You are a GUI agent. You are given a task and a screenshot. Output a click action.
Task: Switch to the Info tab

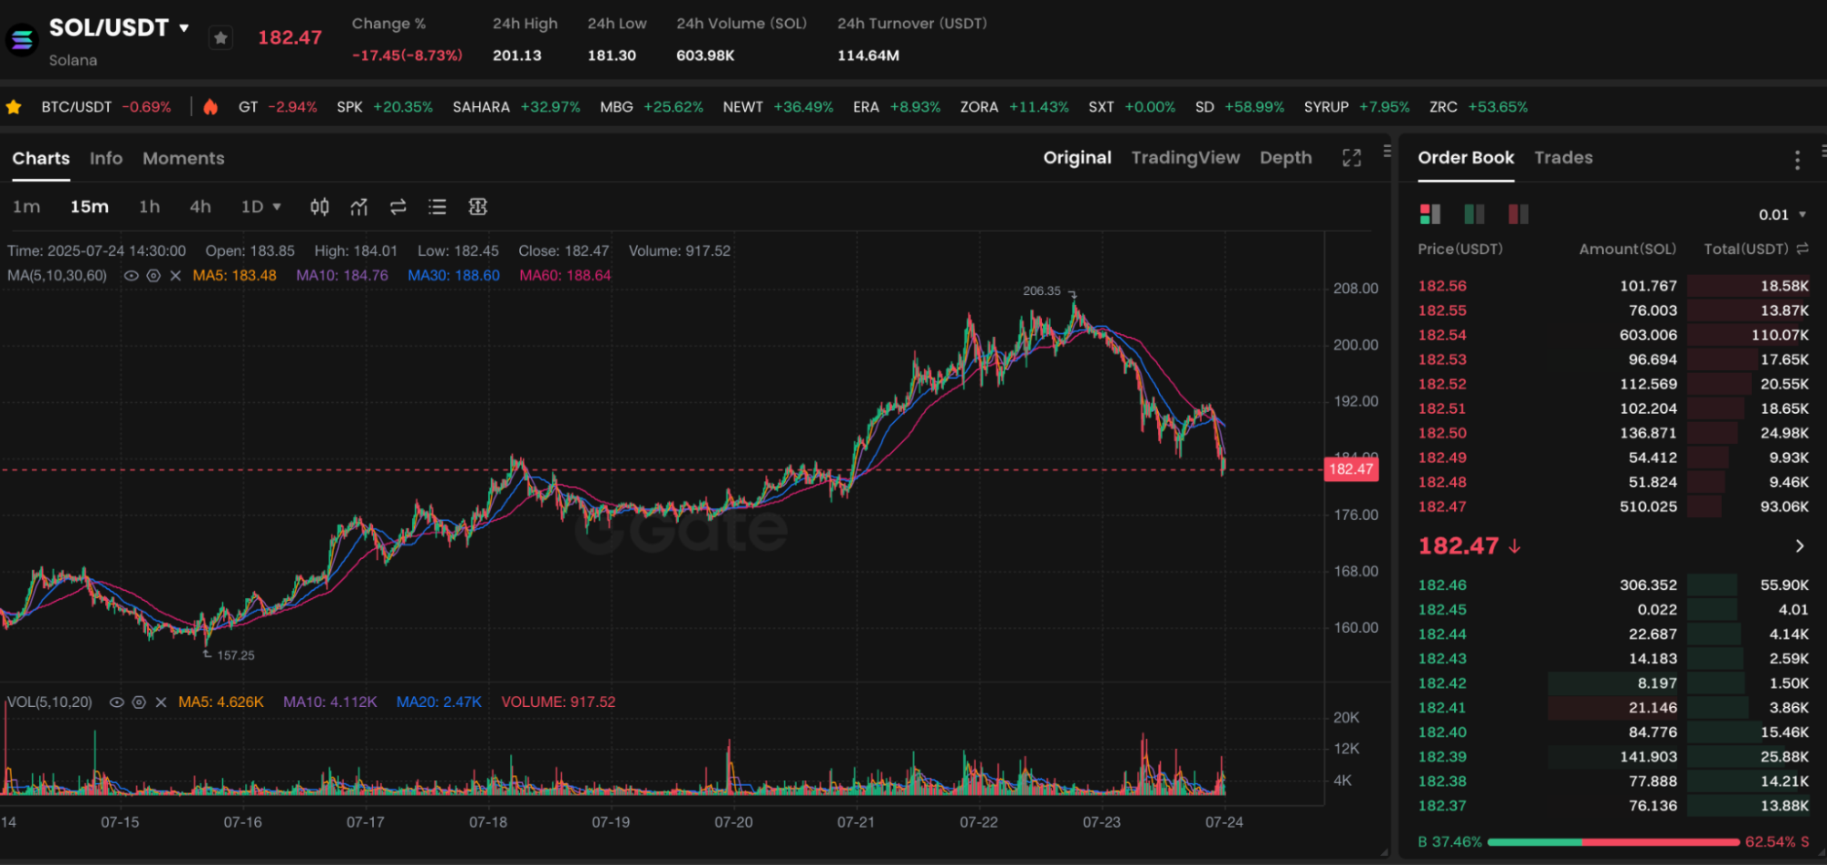pos(106,158)
